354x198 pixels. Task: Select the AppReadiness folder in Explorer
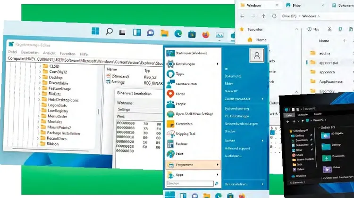pos(331,82)
